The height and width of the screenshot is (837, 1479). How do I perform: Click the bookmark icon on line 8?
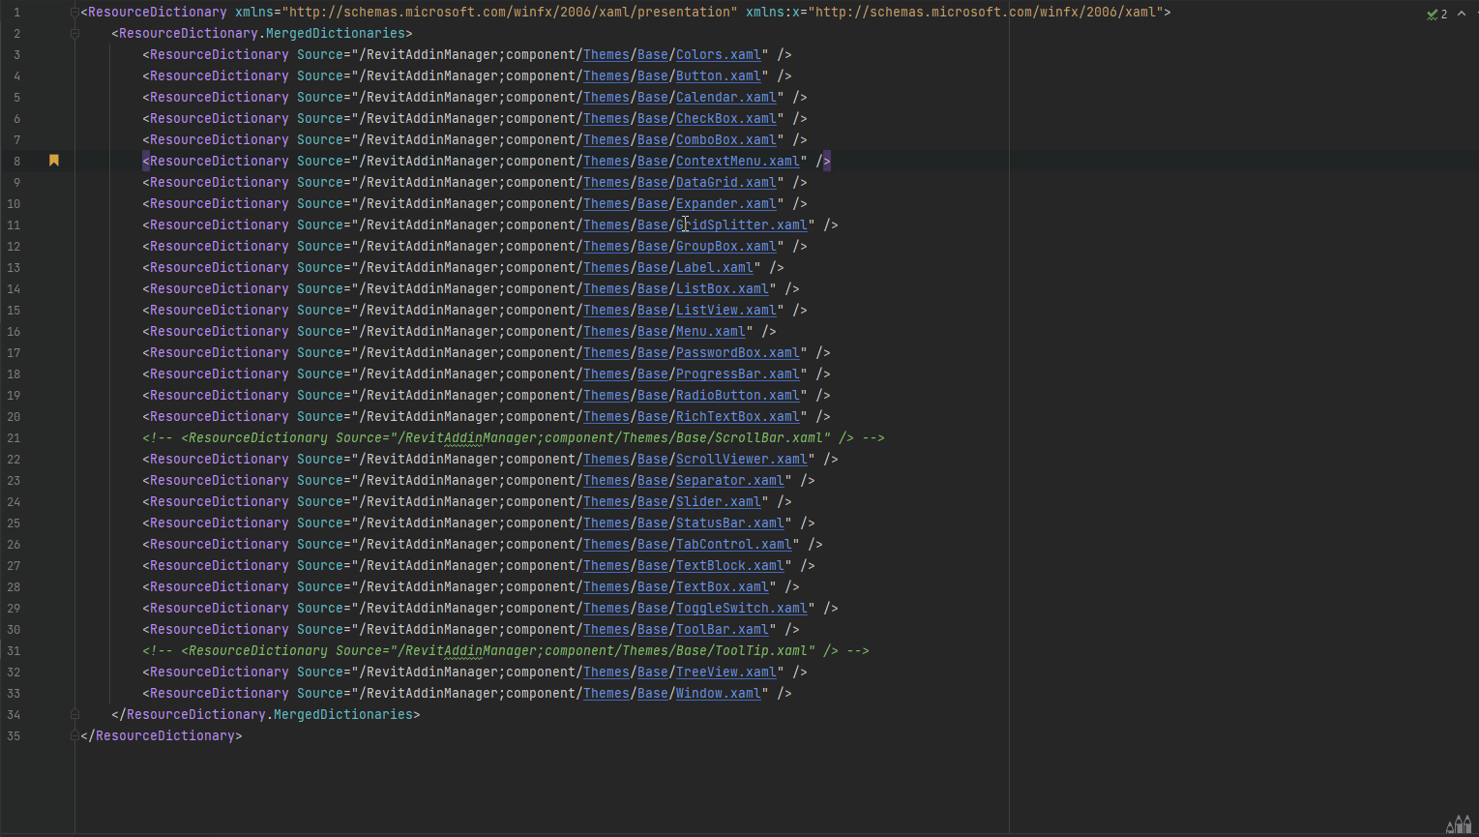[x=54, y=161]
